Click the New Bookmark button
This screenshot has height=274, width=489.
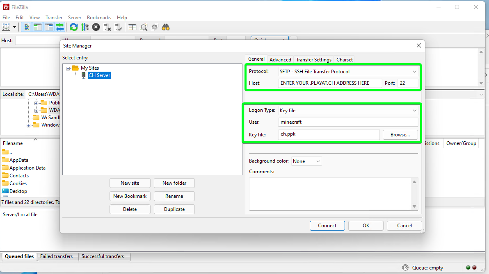(x=130, y=196)
